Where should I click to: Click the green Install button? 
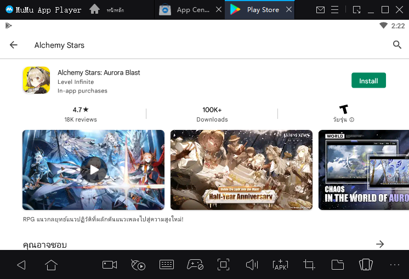tap(368, 81)
